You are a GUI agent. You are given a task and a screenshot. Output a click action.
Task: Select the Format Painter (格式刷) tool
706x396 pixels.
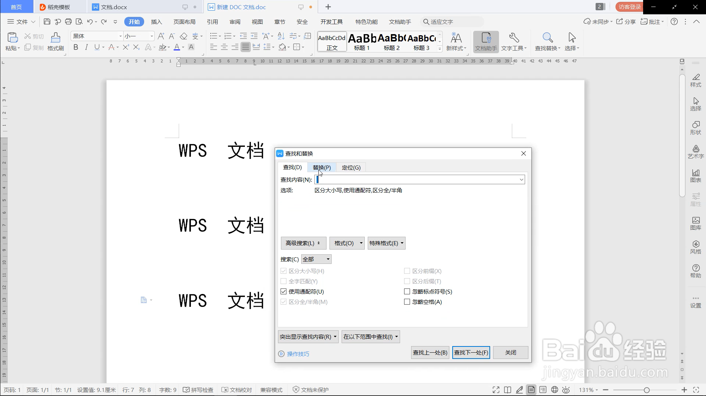tap(55, 41)
